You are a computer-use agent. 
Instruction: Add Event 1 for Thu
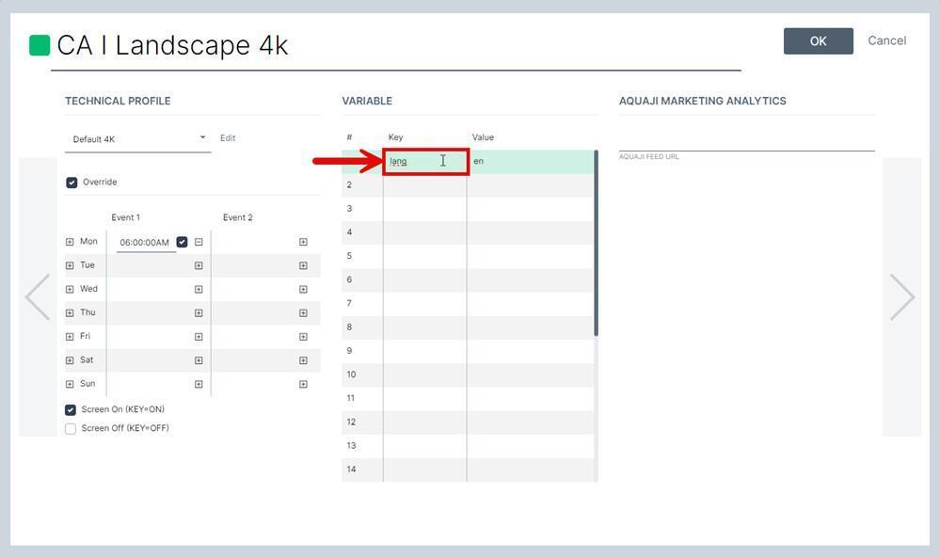pos(199,312)
